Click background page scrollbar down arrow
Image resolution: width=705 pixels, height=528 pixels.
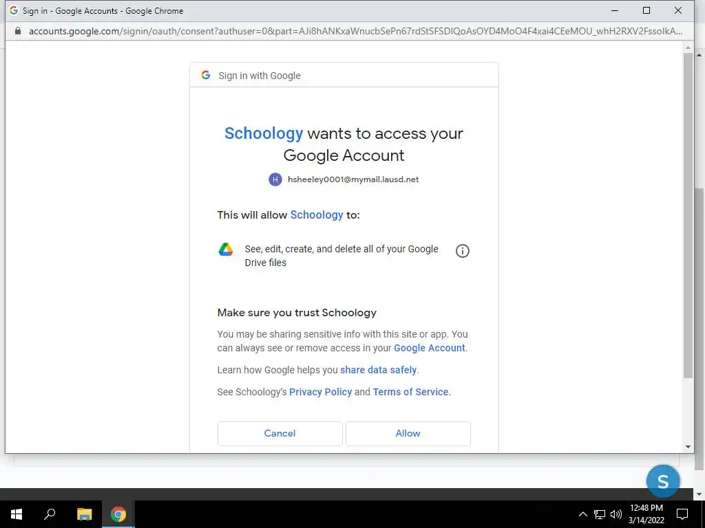699,494
